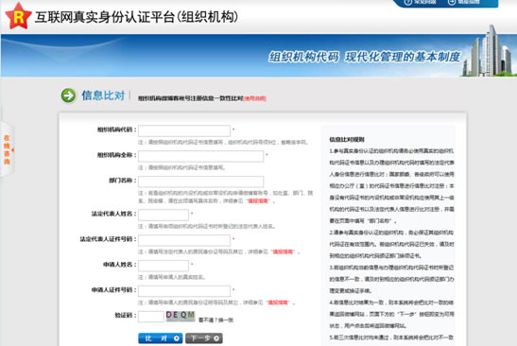Click the DEQM captcha image
The width and height of the screenshot is (517, 346).
[181, 316]
